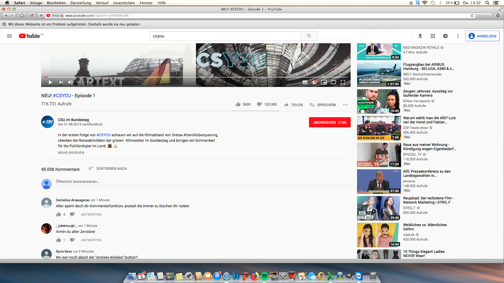This screenshot has height=283, width=504.
Task: Reply to Cornelius Anaxagoras' comment
Action: (x=91, y=214)
